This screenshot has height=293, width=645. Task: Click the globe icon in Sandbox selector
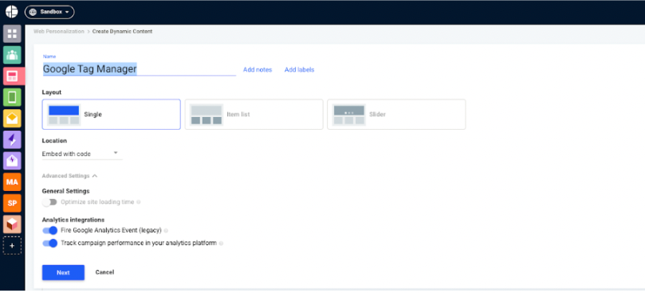33,12
